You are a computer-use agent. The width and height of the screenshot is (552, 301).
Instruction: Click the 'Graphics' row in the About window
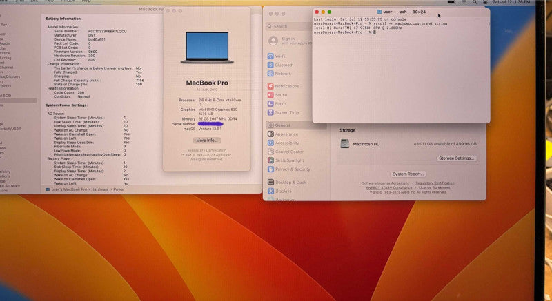pos(209,112)
